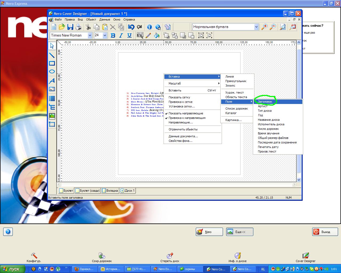Toggle Bold formatting

[113, 35]
